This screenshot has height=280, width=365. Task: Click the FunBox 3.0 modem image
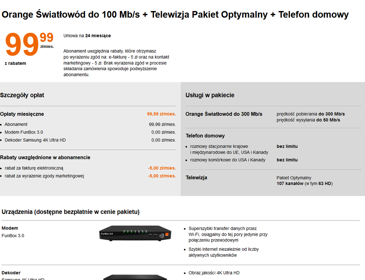pos(135,233)
